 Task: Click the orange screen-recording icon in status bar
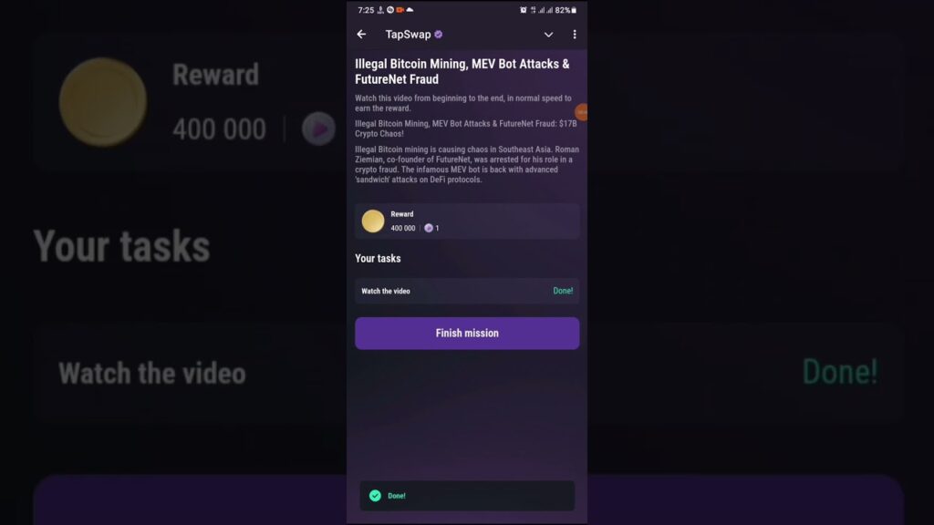400,10
